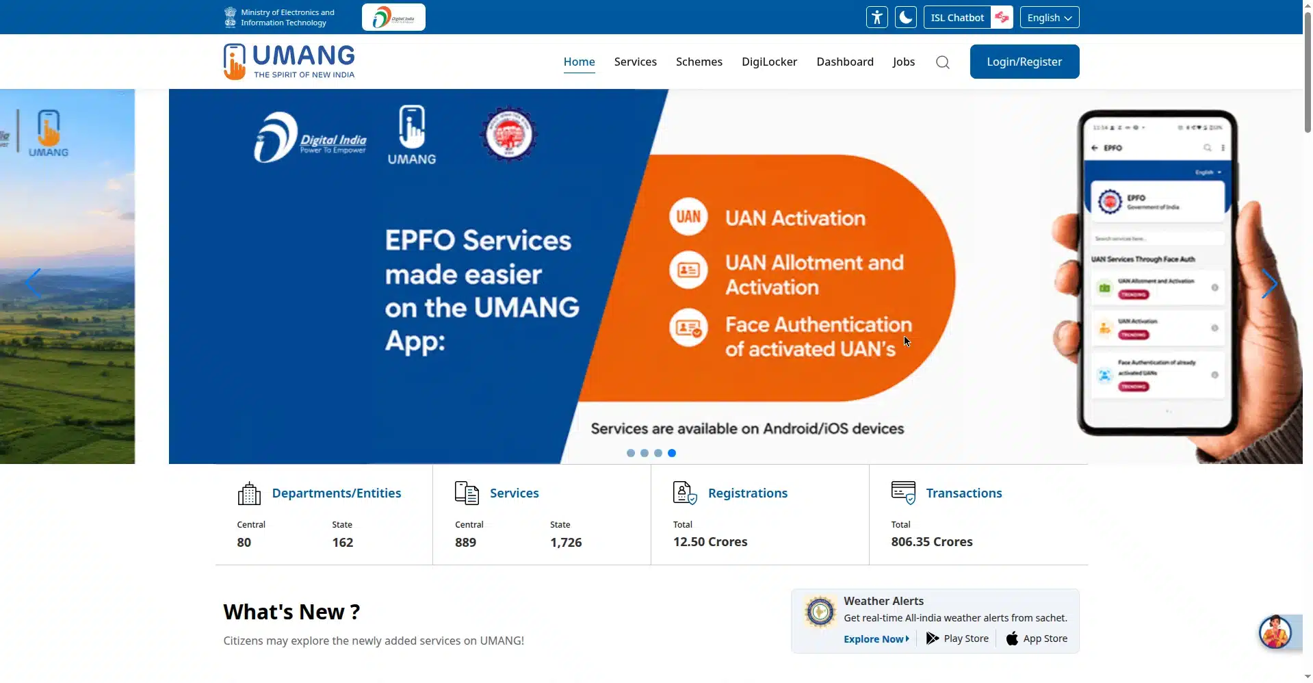Open DigiLocker from the navigation

(x=769, y=62)
